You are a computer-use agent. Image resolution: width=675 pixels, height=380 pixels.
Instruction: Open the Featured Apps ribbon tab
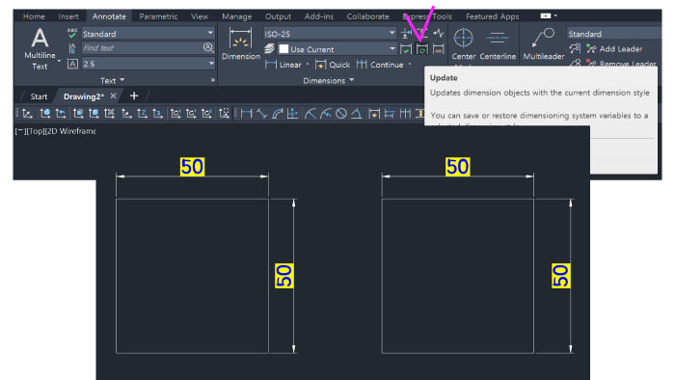point(493,16)
